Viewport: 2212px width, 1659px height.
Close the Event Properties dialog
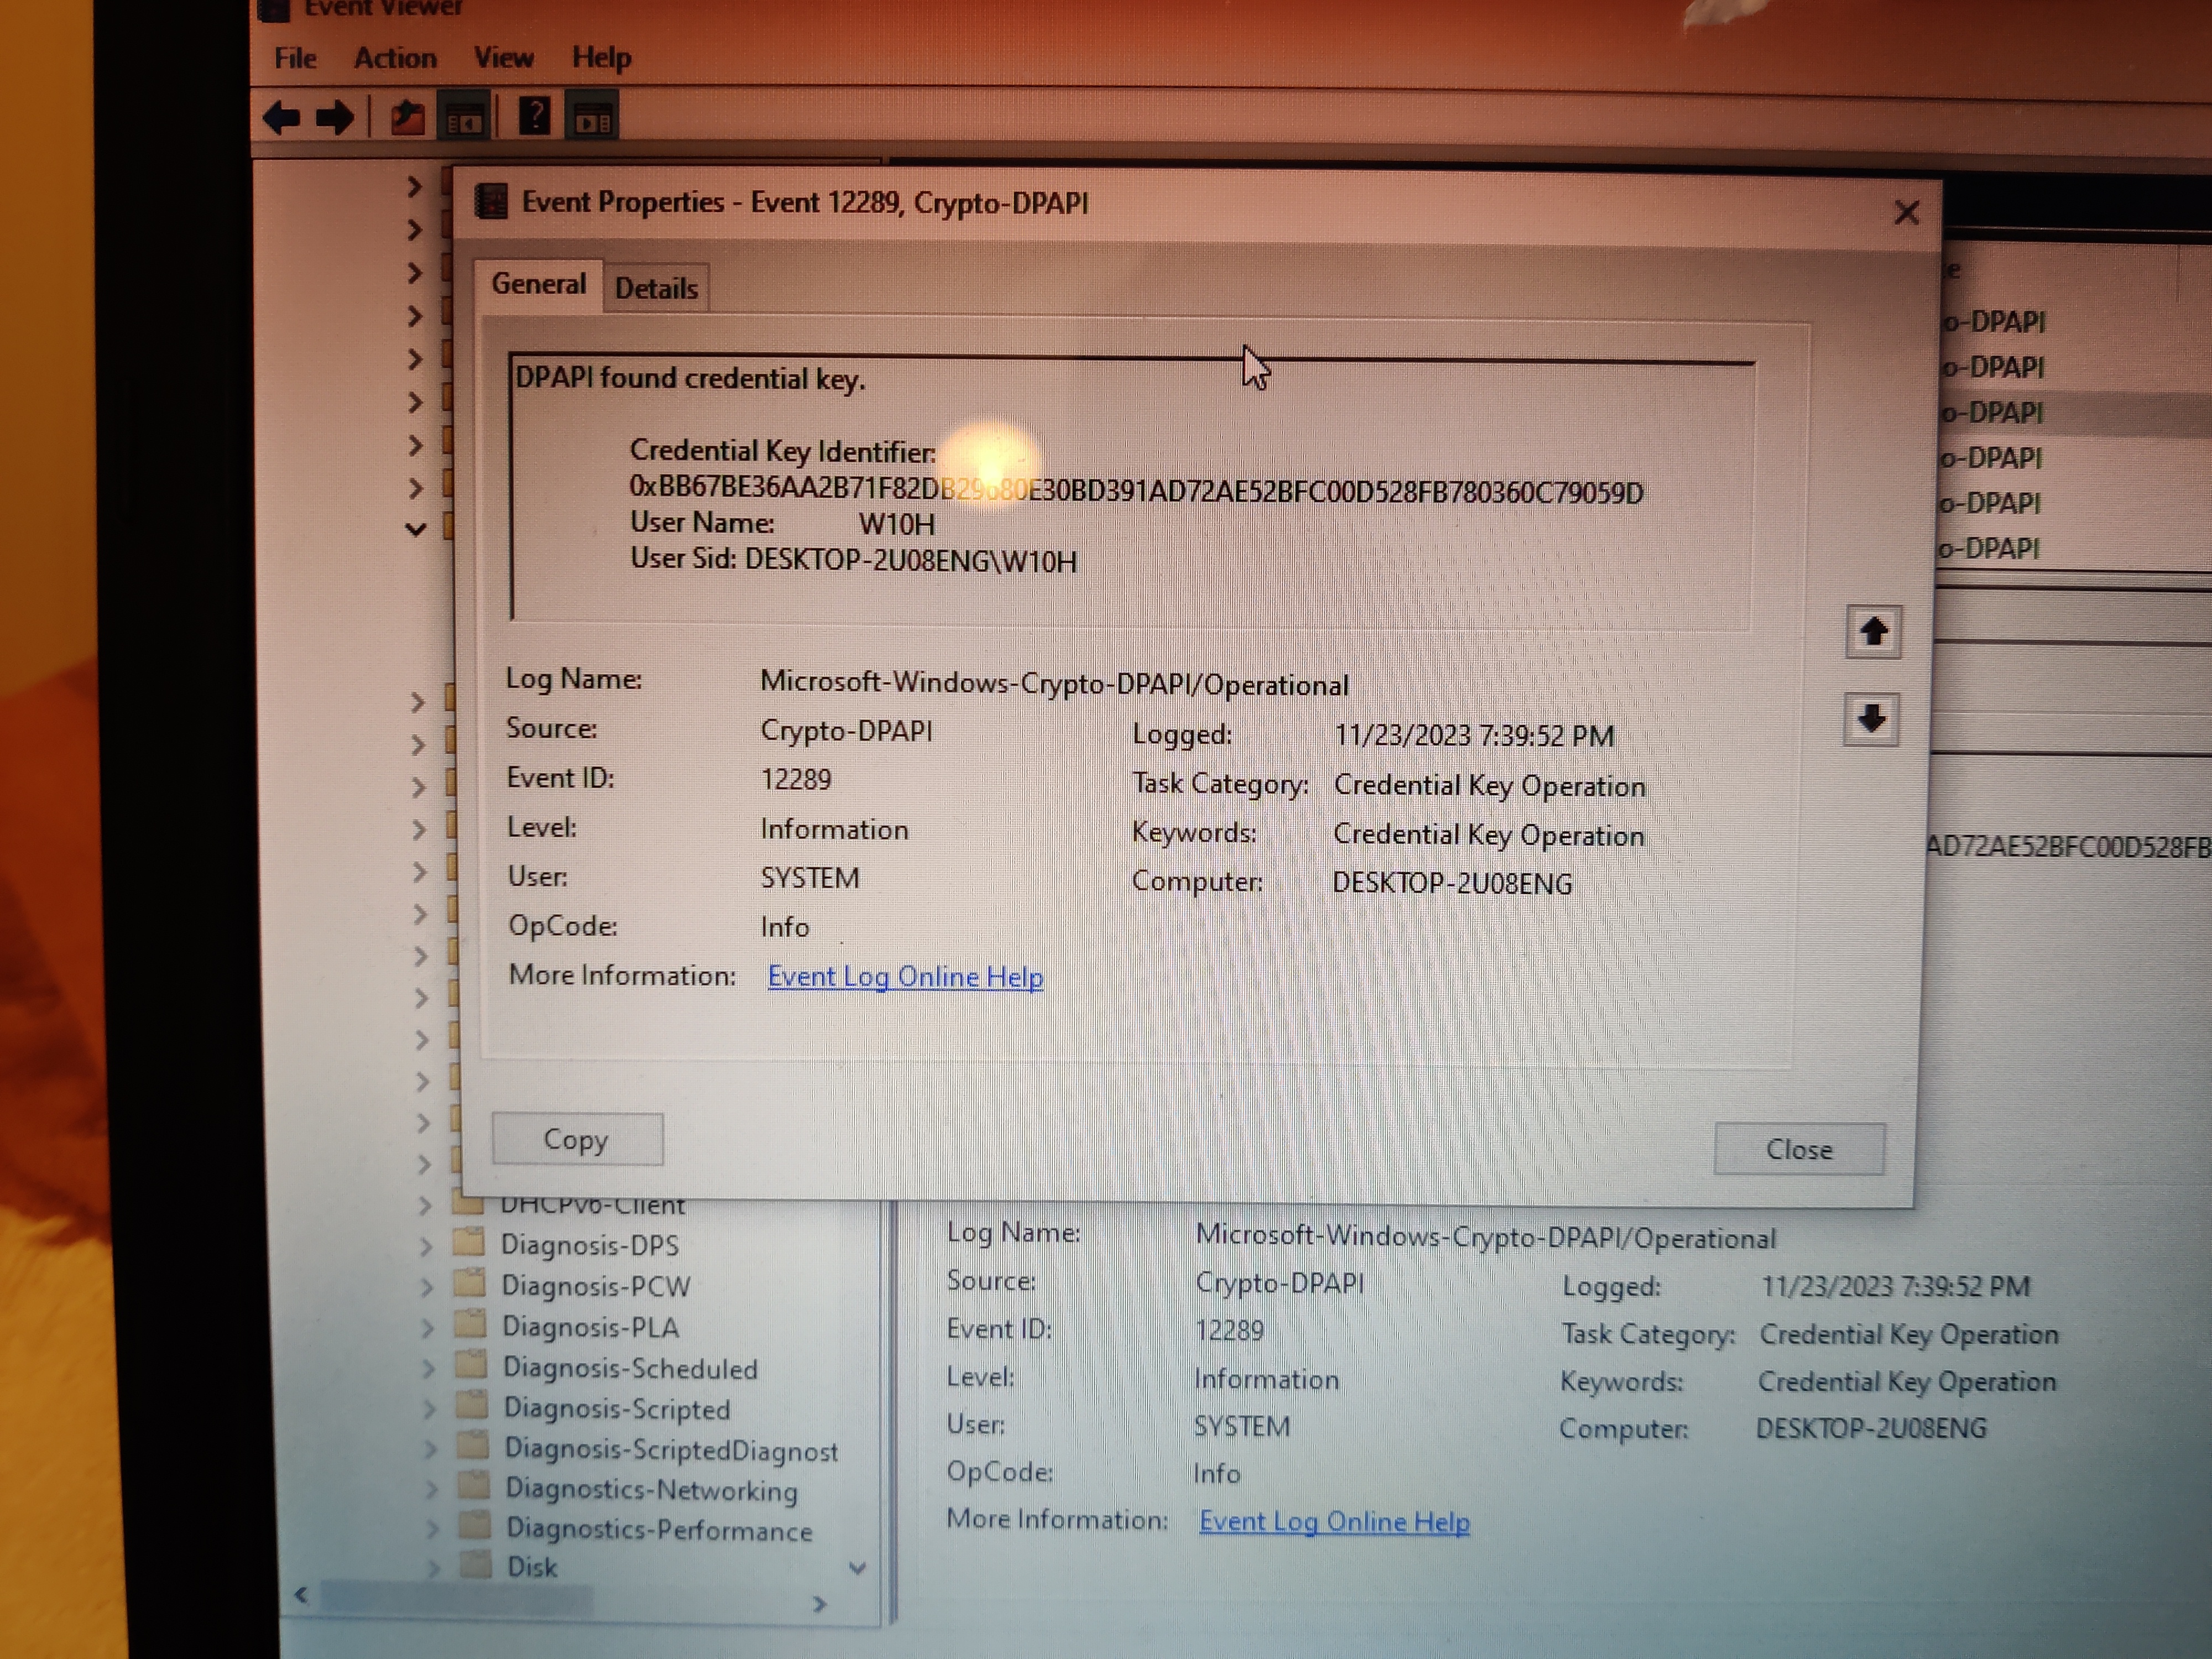tap(1906, 212)
